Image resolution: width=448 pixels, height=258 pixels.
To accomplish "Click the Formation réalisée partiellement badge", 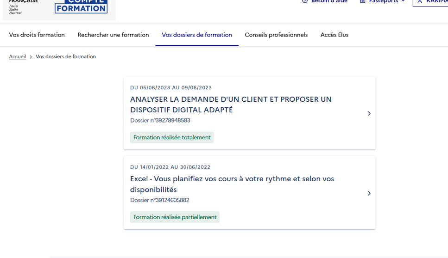I will click(x=175, y=217).
